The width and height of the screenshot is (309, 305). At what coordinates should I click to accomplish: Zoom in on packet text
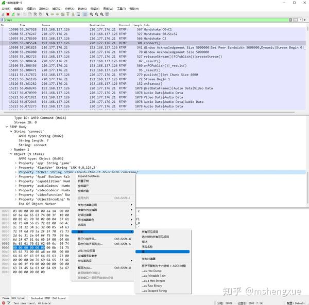(92, 14)
